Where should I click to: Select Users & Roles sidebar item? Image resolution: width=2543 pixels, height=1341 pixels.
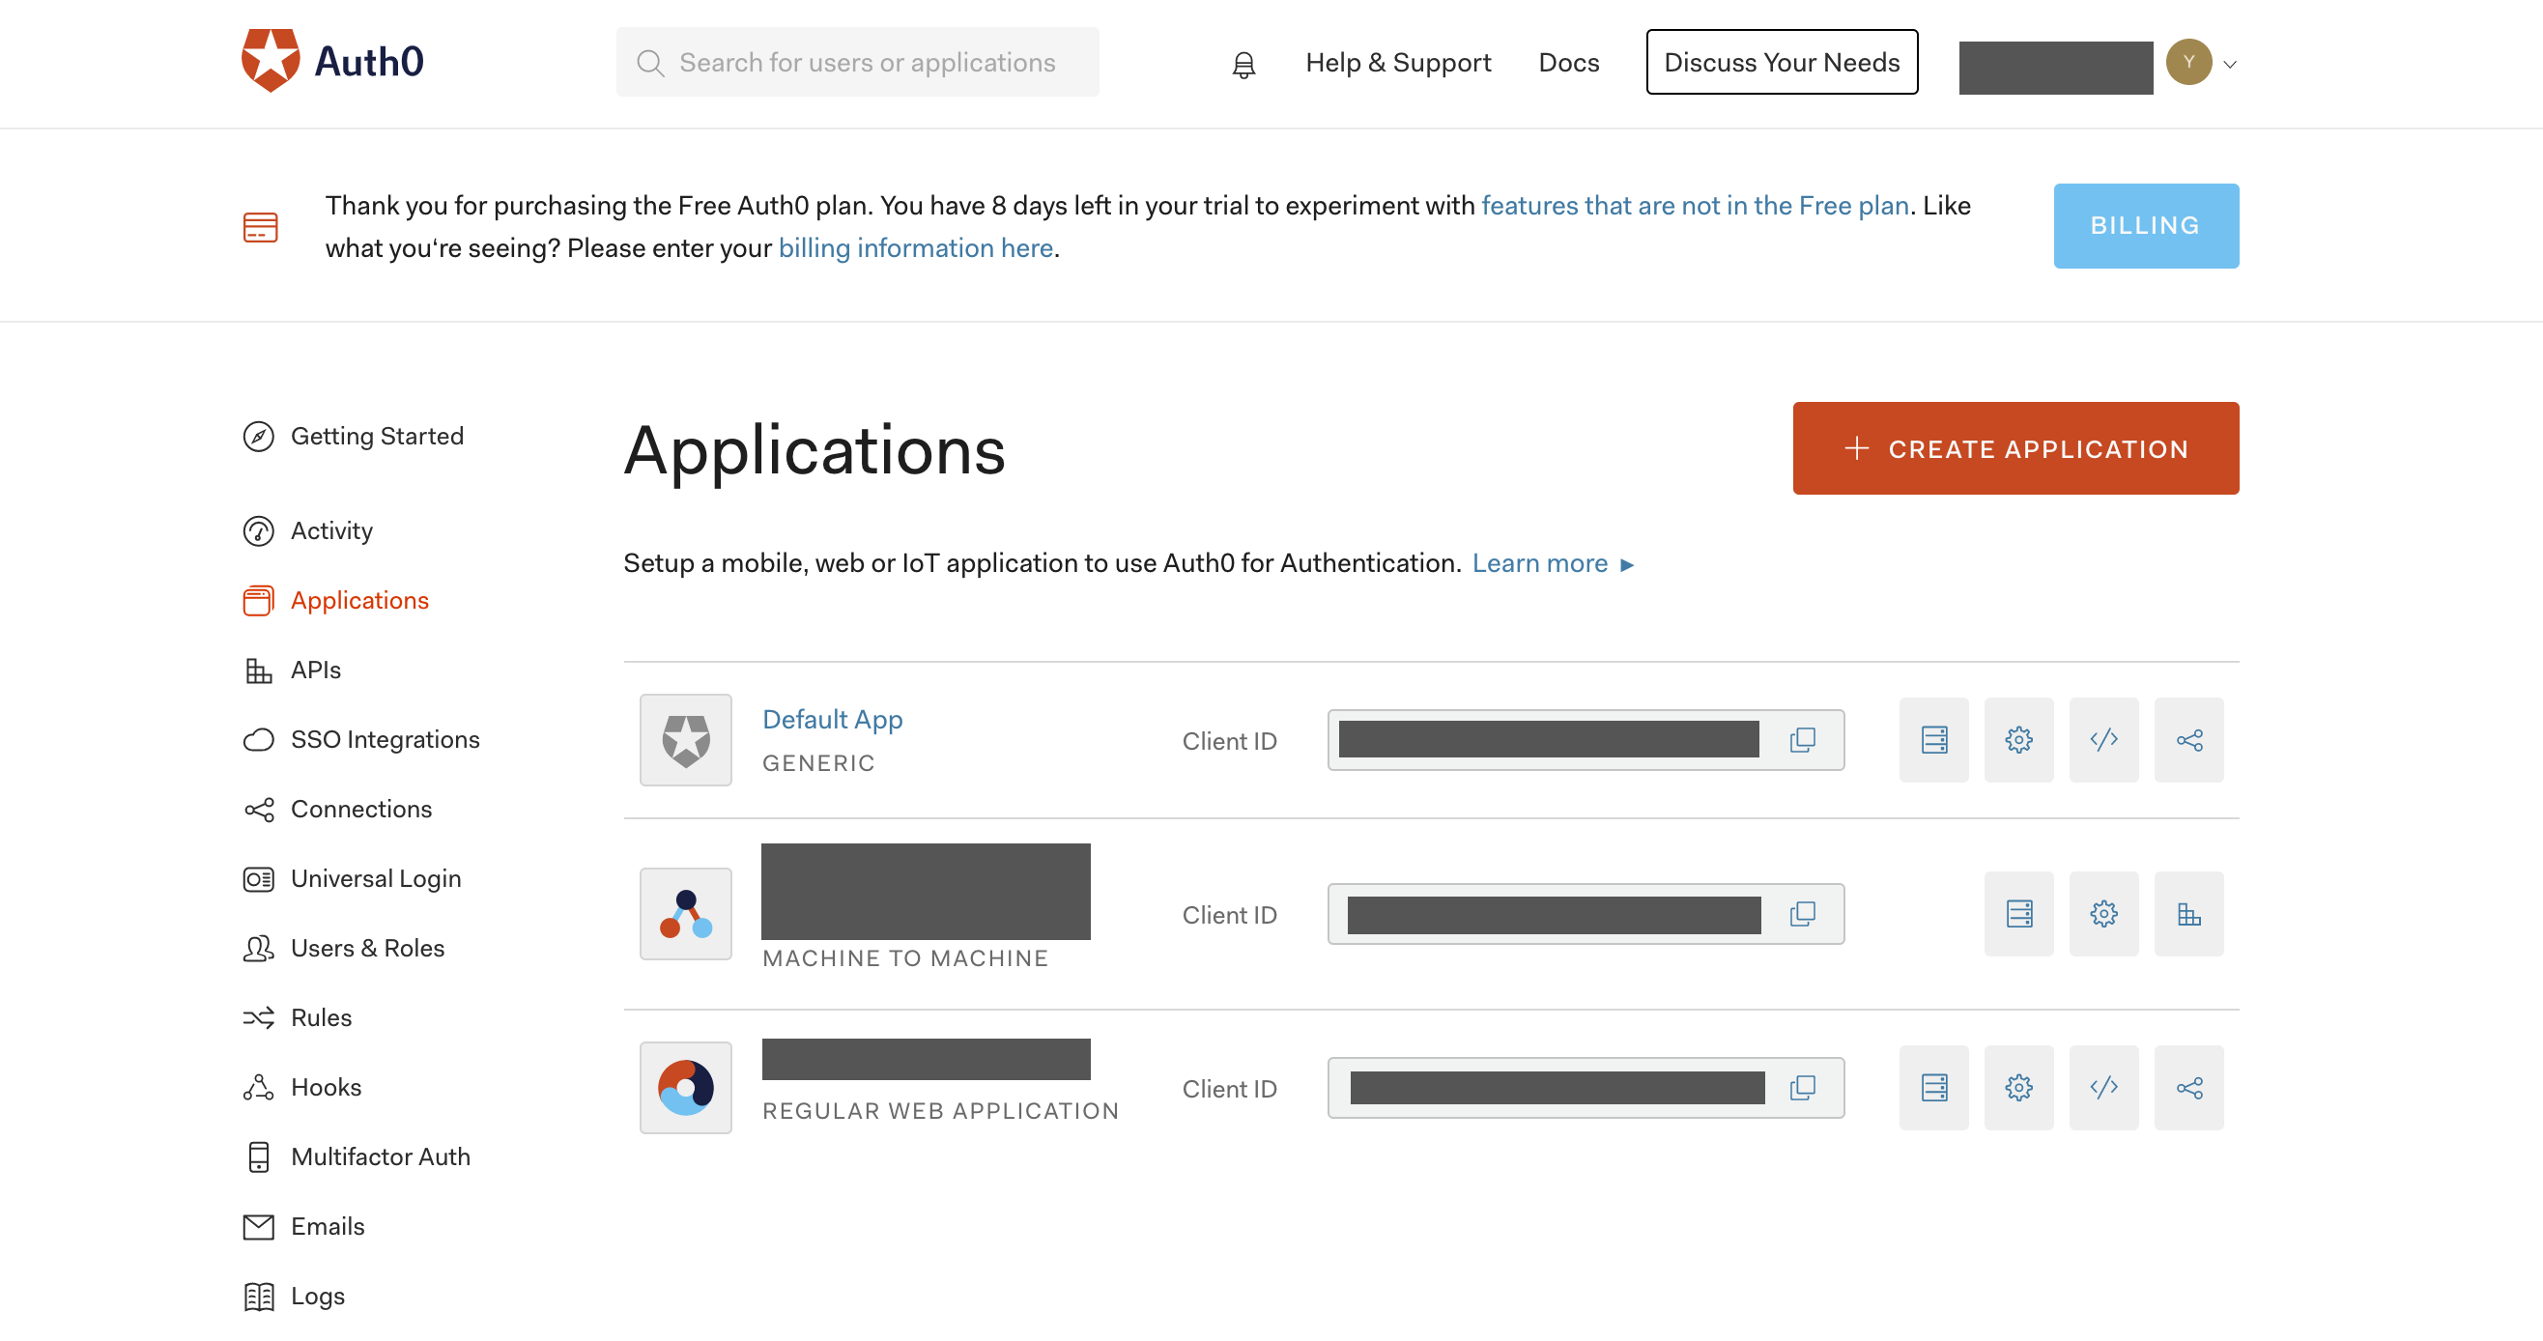pos(367,948)
